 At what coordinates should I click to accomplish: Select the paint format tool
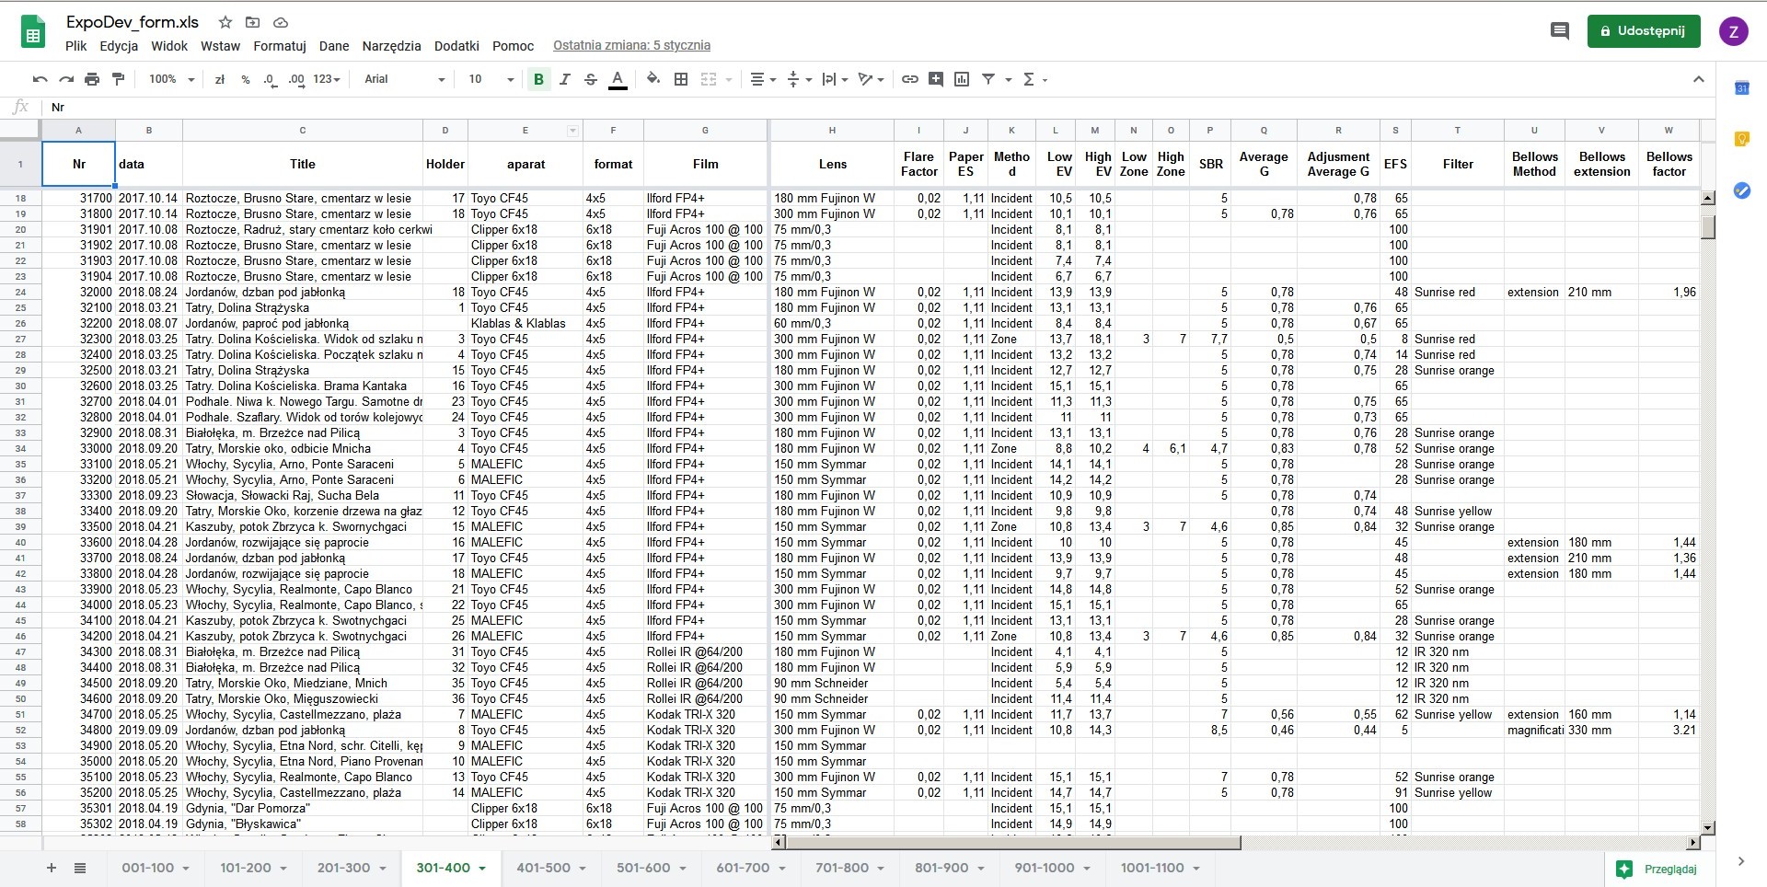click(x=118, y=79)
